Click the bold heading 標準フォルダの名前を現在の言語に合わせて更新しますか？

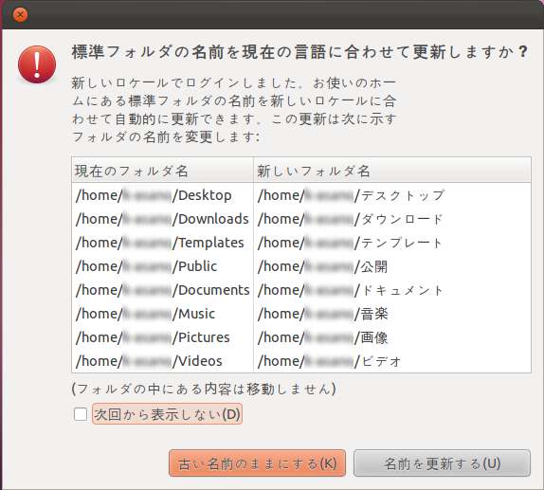299,52
